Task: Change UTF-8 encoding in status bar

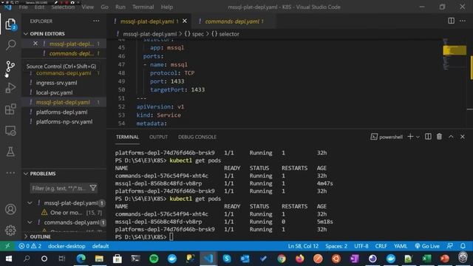Action: pyautogui.click(x=361, y=246)
